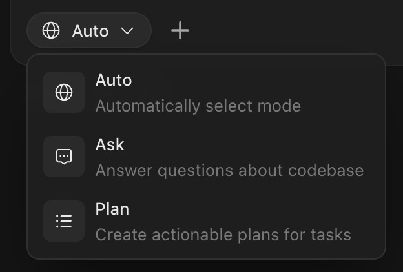Keep Auto mode selected in the dropdown list
Screen dimensions: 403x272
click(206, 92)
